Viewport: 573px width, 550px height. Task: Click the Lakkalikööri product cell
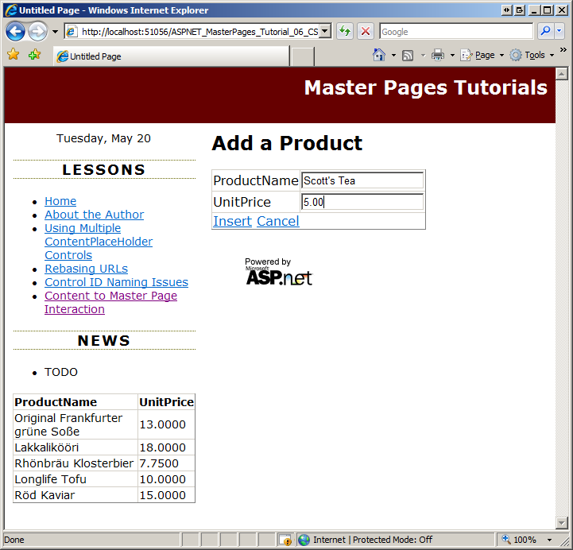pyautogui.click(x=75, y=447)
